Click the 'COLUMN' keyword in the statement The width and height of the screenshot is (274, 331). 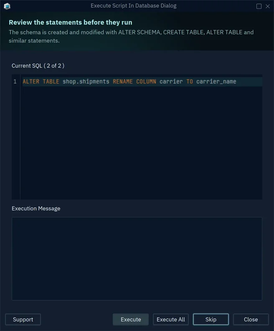pos(146,81)
